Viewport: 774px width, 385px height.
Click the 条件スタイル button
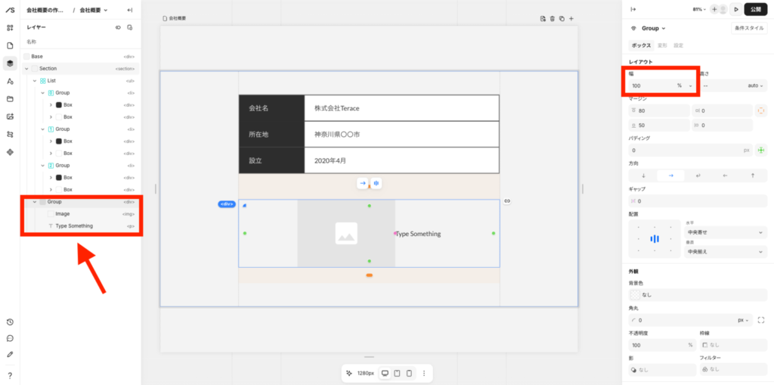748,28
